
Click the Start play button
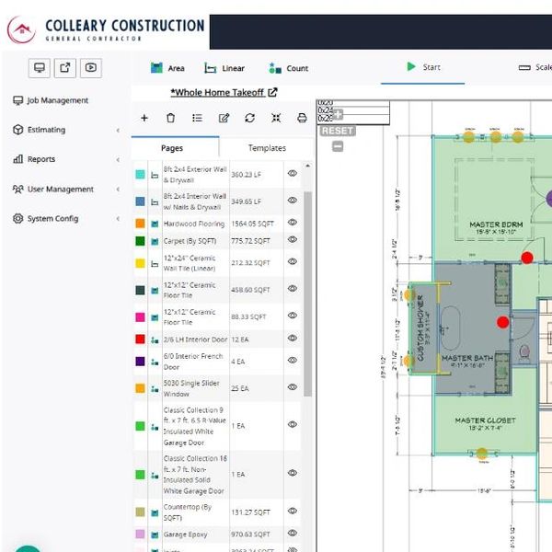point(423,67)
